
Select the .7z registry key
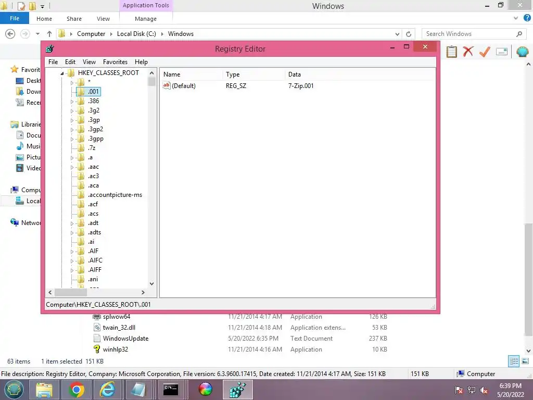click(92, 148)
